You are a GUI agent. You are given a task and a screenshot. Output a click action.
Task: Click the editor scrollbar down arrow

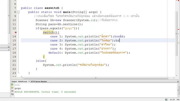pyautogui.click(x=176, y=75)
